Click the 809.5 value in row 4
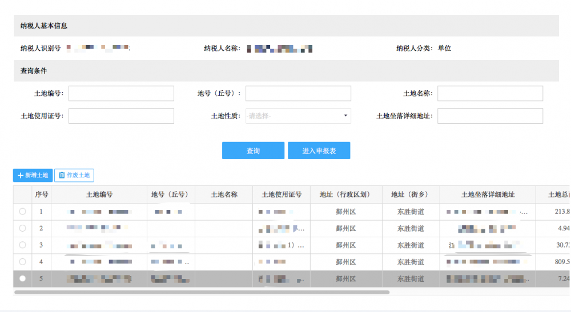The height and width of the screenshot is (312, 571). (x=562, y=261)
